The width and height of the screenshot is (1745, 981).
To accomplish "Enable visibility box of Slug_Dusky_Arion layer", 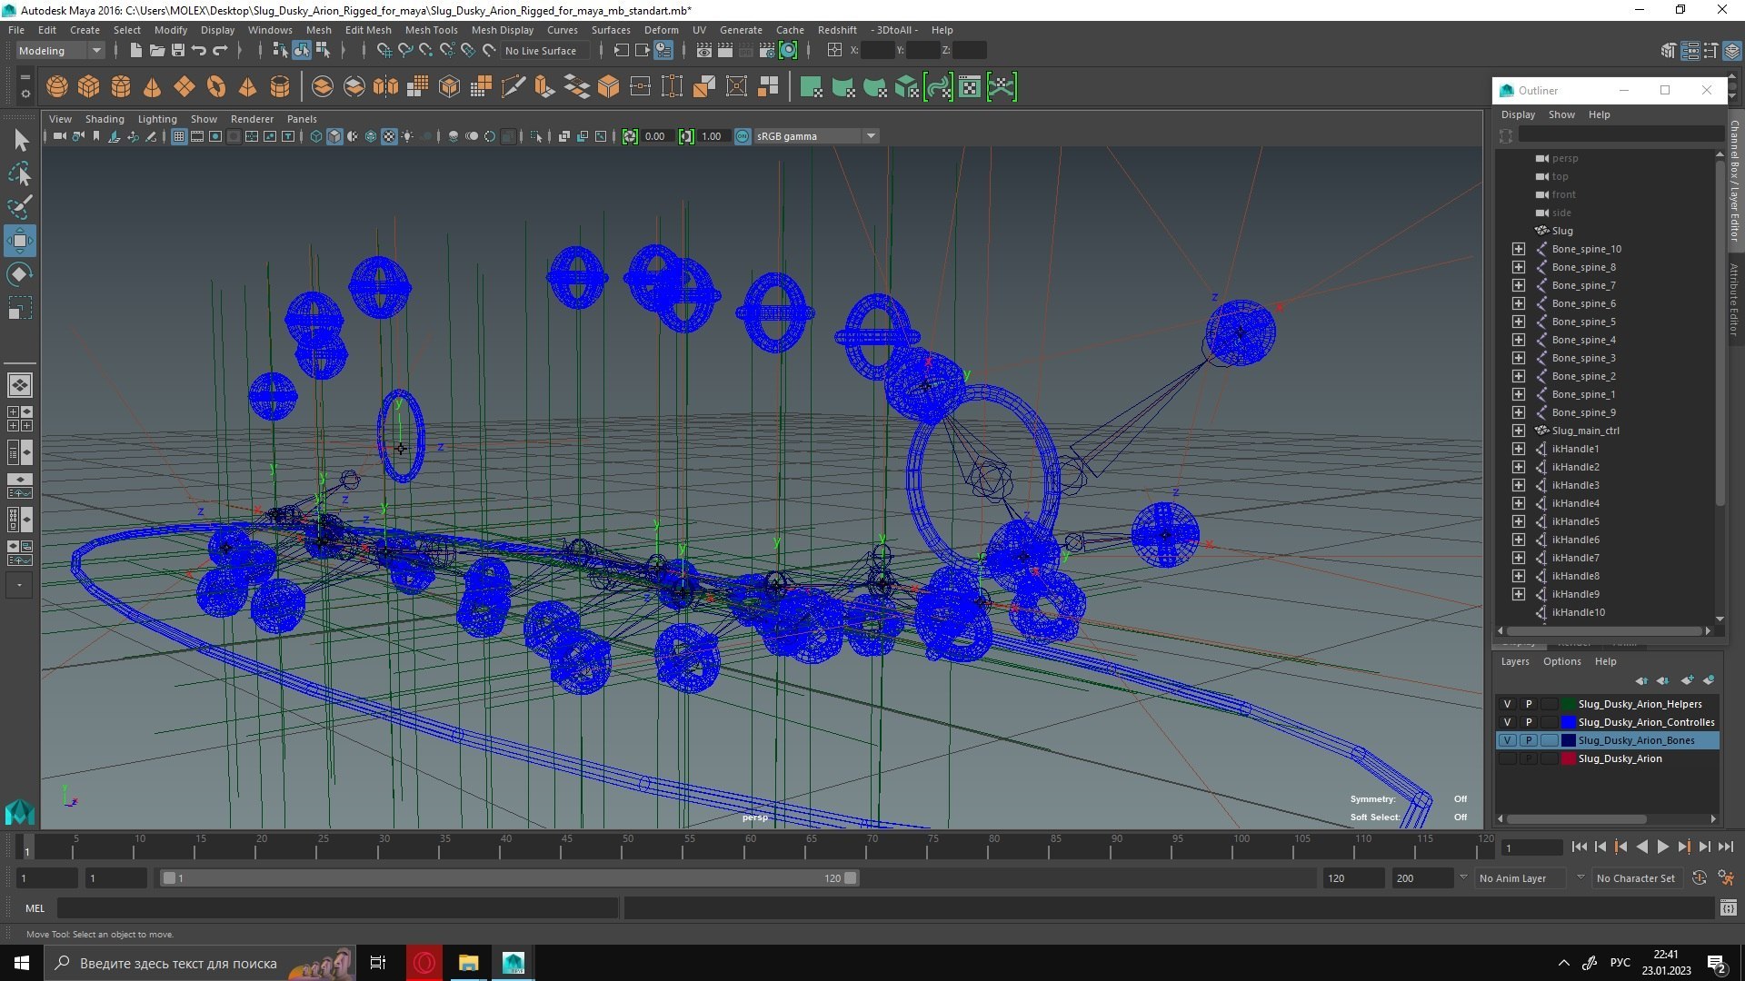I will [x=1507, y=758].
